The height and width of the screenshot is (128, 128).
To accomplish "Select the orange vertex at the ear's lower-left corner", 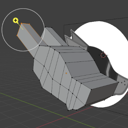I will (x=17, y=36).
